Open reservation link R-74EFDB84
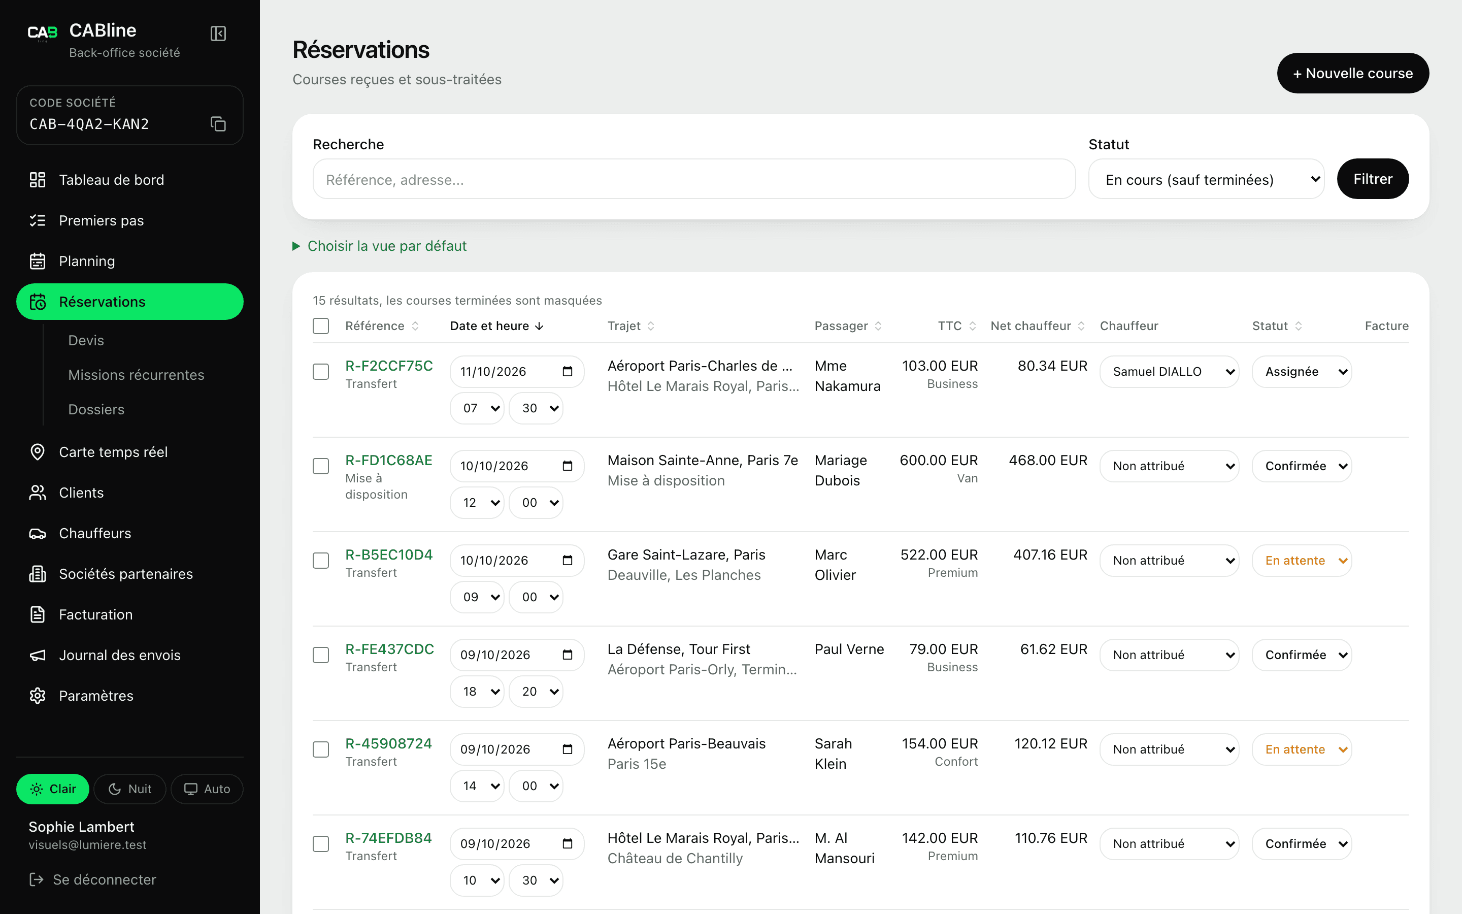The image size is (1462, 914). tap(388, 838)
